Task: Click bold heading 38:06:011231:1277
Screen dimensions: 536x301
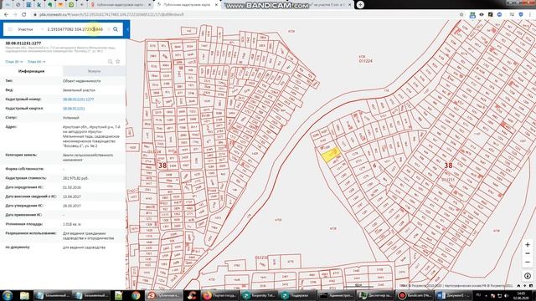Action: [23, 43]
